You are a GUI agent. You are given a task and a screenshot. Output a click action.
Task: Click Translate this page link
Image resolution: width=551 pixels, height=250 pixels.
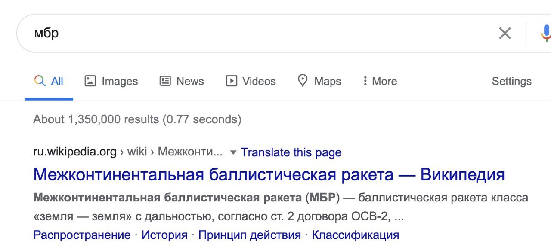click(291, 152)
